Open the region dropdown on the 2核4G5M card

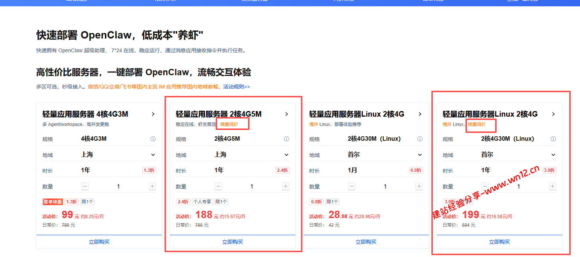click(x=286, y=154)
